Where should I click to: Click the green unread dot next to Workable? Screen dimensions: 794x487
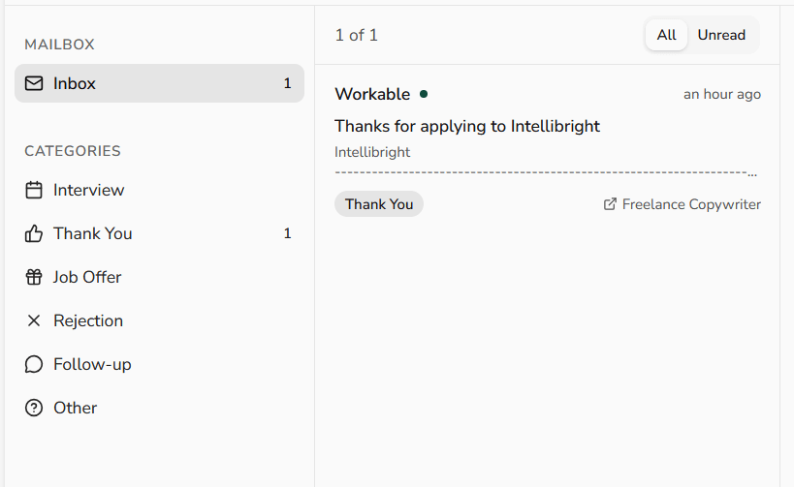[424, 94]
